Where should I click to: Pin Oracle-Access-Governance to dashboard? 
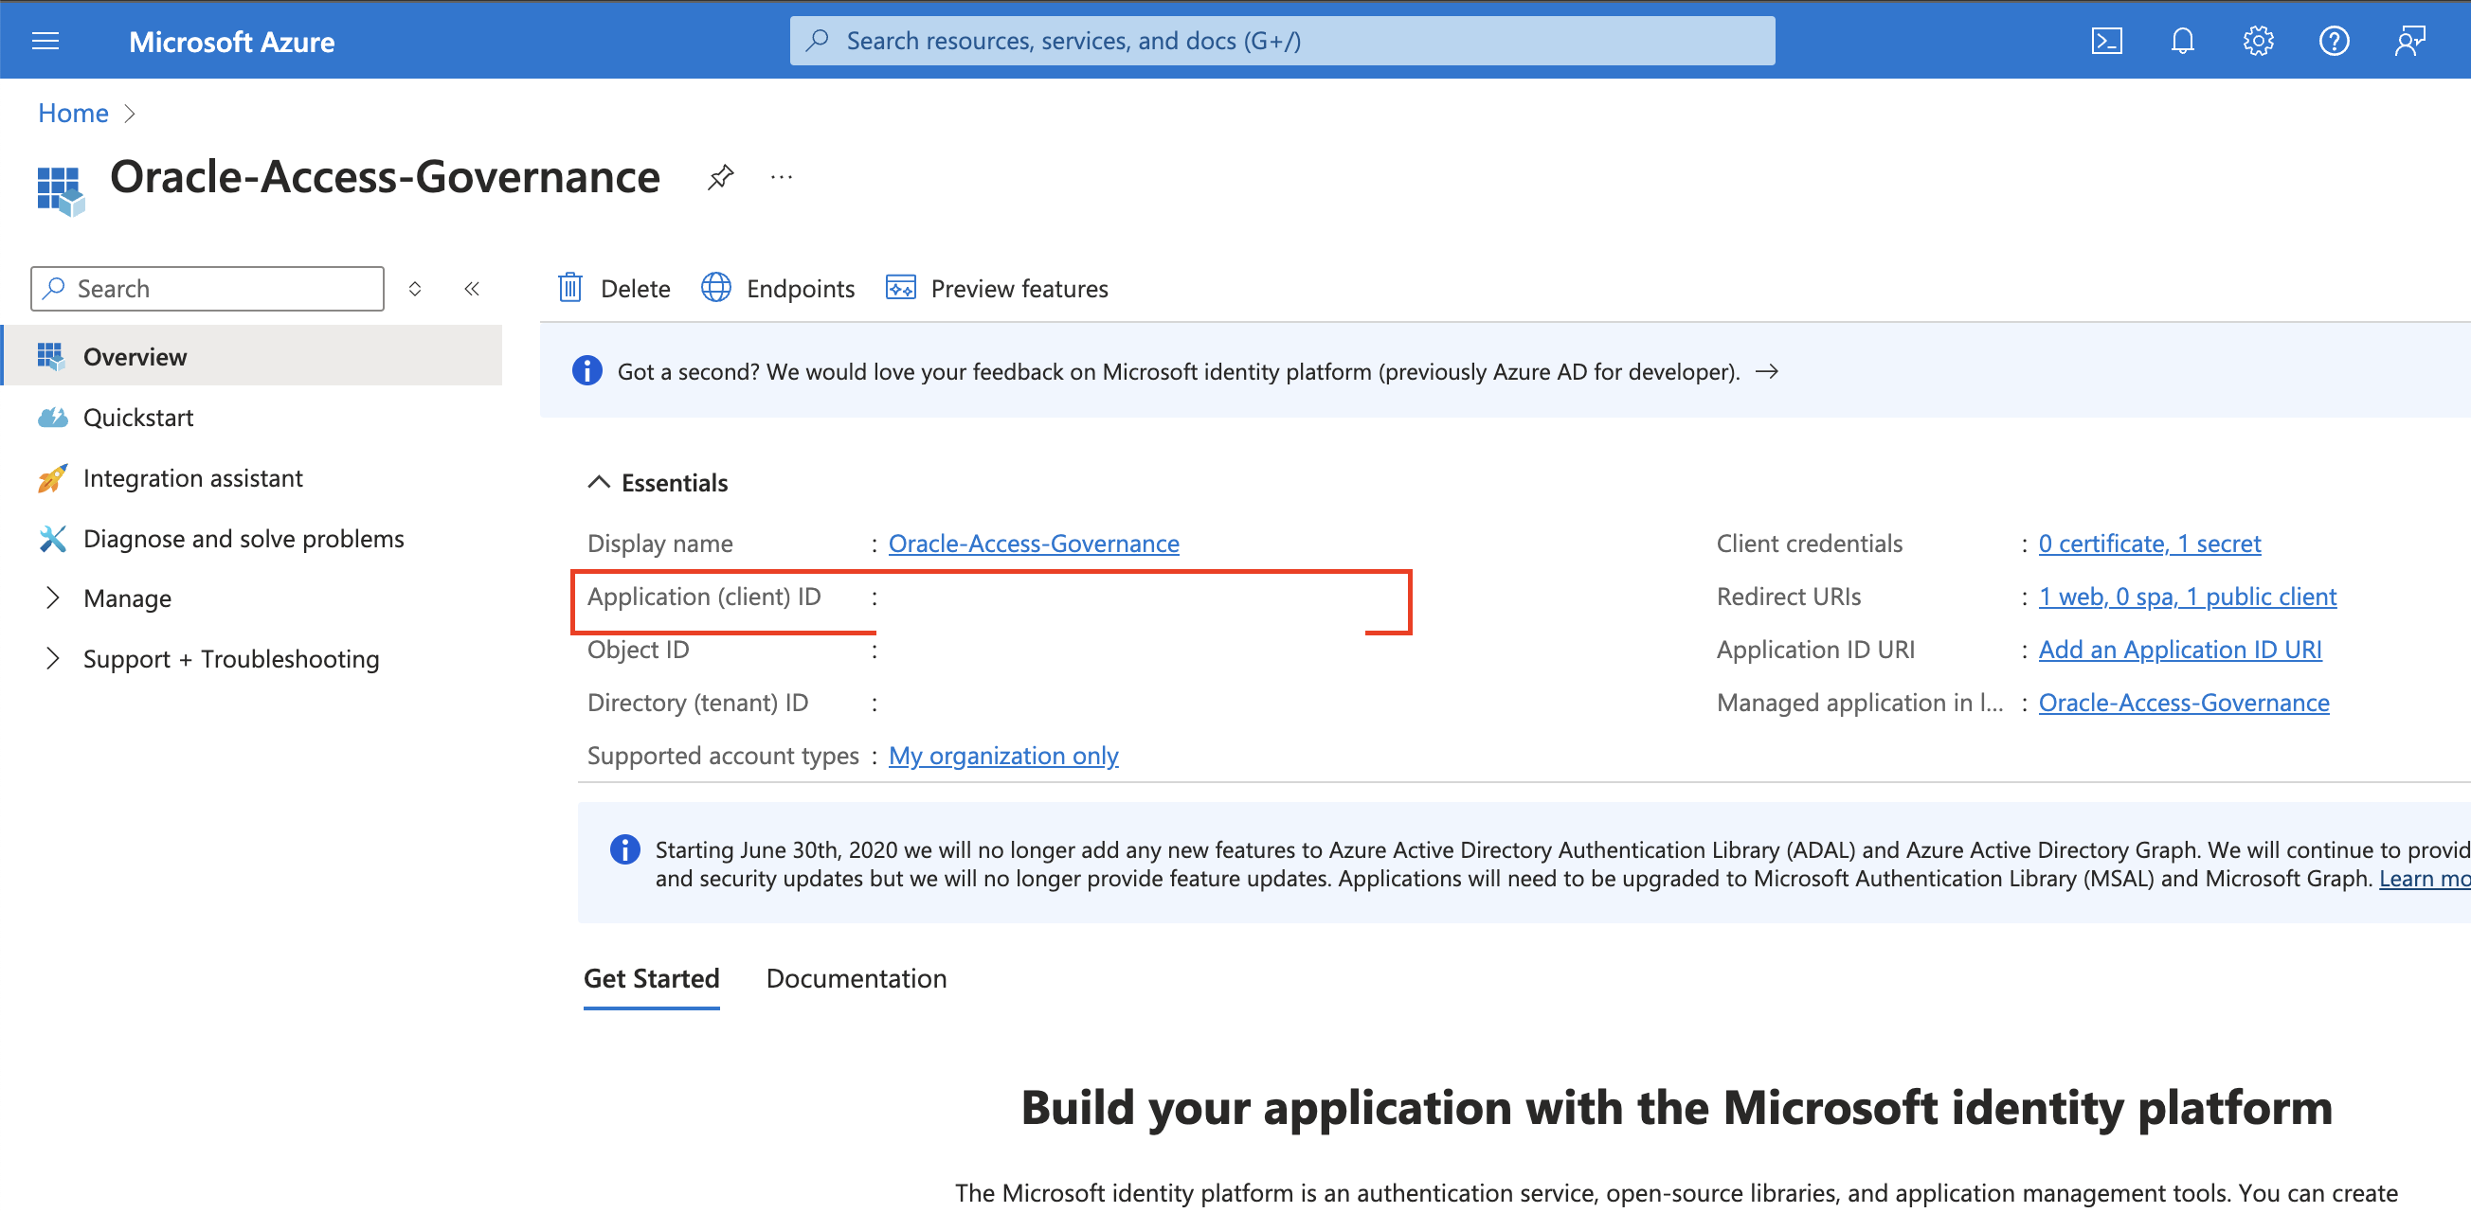(720, 176)
